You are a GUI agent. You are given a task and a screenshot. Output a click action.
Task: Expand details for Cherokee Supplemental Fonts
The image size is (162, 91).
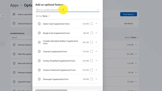(x=96, y=51)
